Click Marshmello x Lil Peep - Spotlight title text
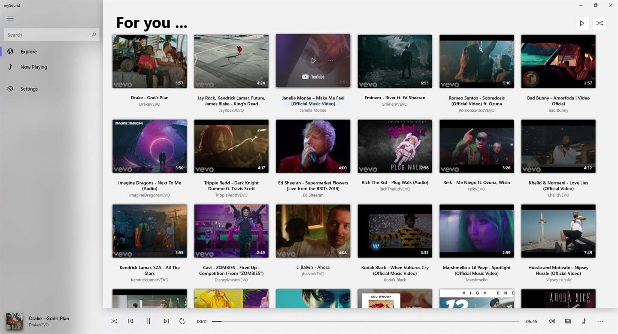618x334 pixels. click(476, 271)
